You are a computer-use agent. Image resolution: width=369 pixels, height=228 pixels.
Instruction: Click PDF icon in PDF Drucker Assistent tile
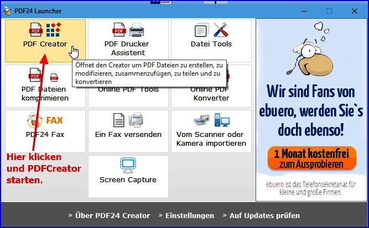[119, 30]
